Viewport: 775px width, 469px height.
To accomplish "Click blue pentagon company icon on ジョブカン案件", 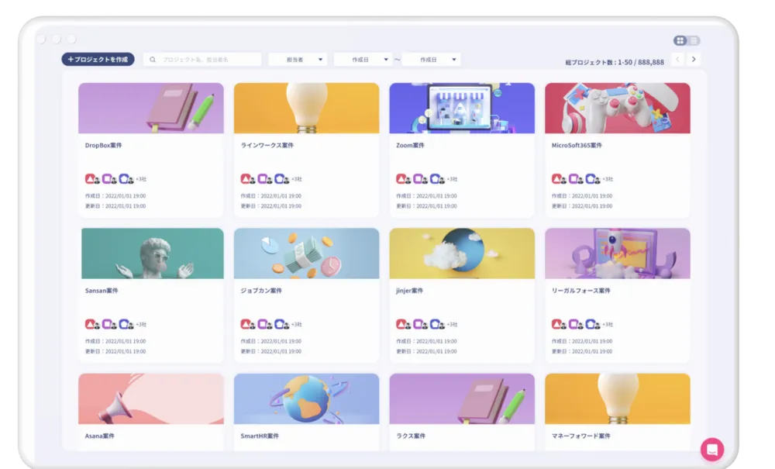I will [x=279, y=324].
